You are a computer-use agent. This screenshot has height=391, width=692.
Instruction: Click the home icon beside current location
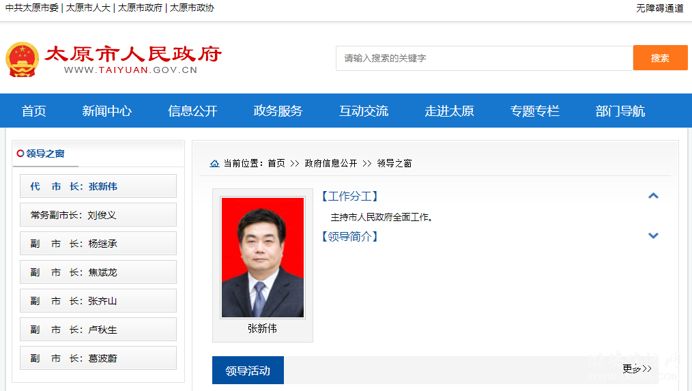pos(215,164)
